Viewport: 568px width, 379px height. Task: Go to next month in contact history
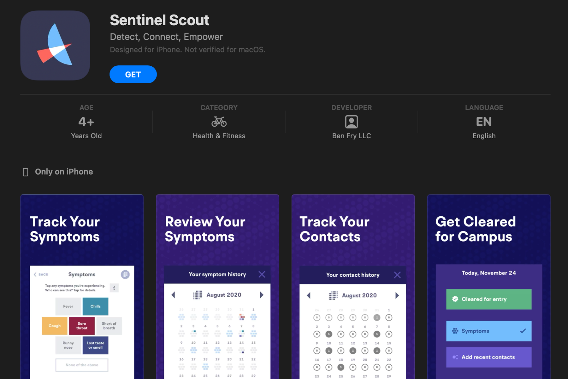point(397,296)
